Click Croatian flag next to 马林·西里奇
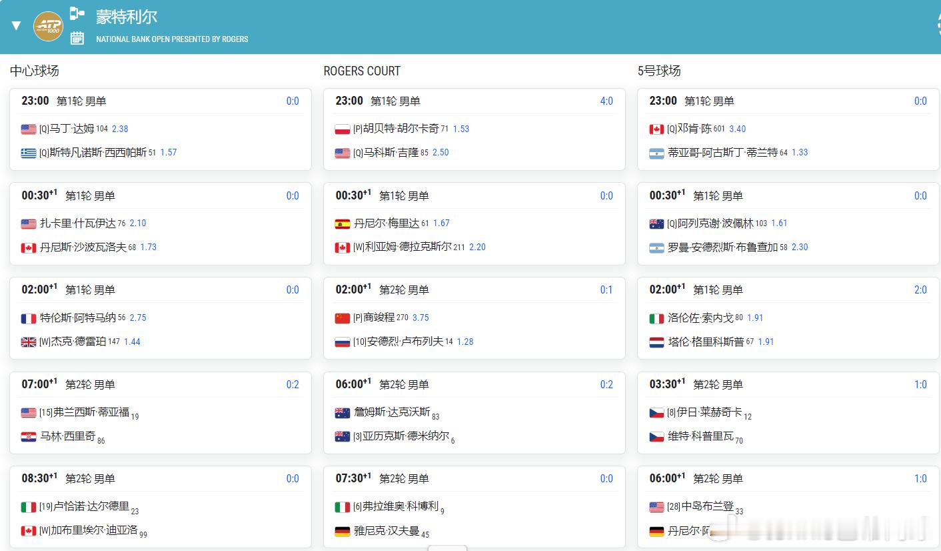Screen dimensions: 941x551 29,438
